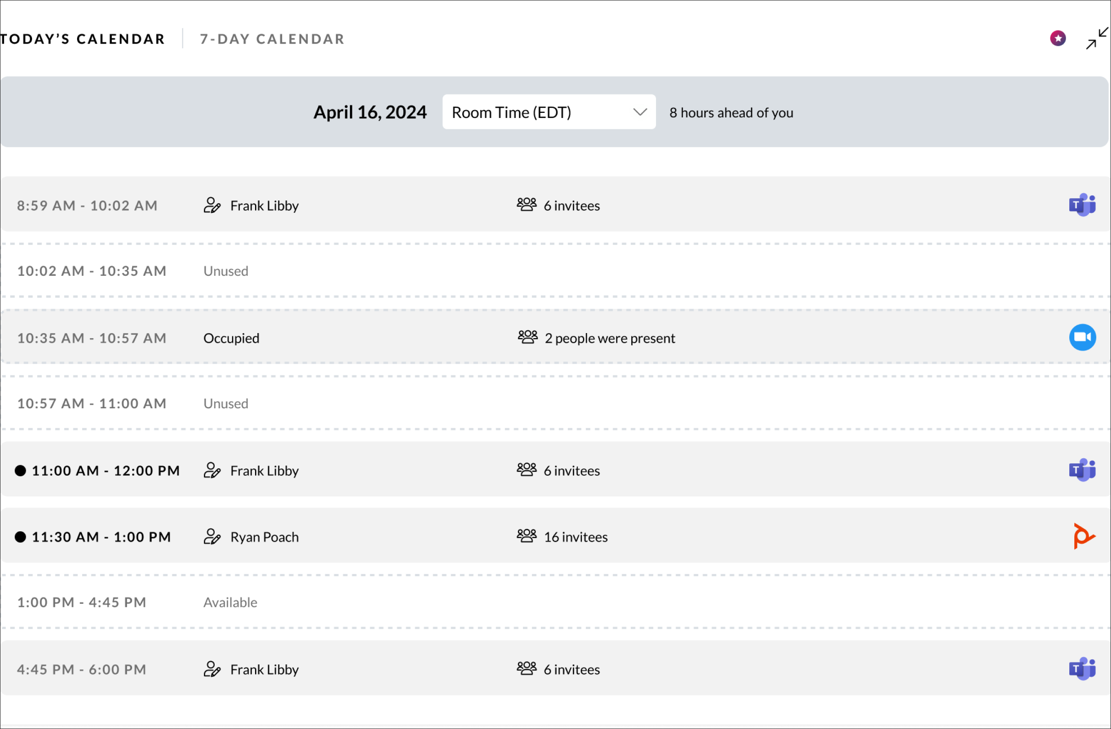
Task: Select Today's Calendar tab
Action: tap(83, 39)
